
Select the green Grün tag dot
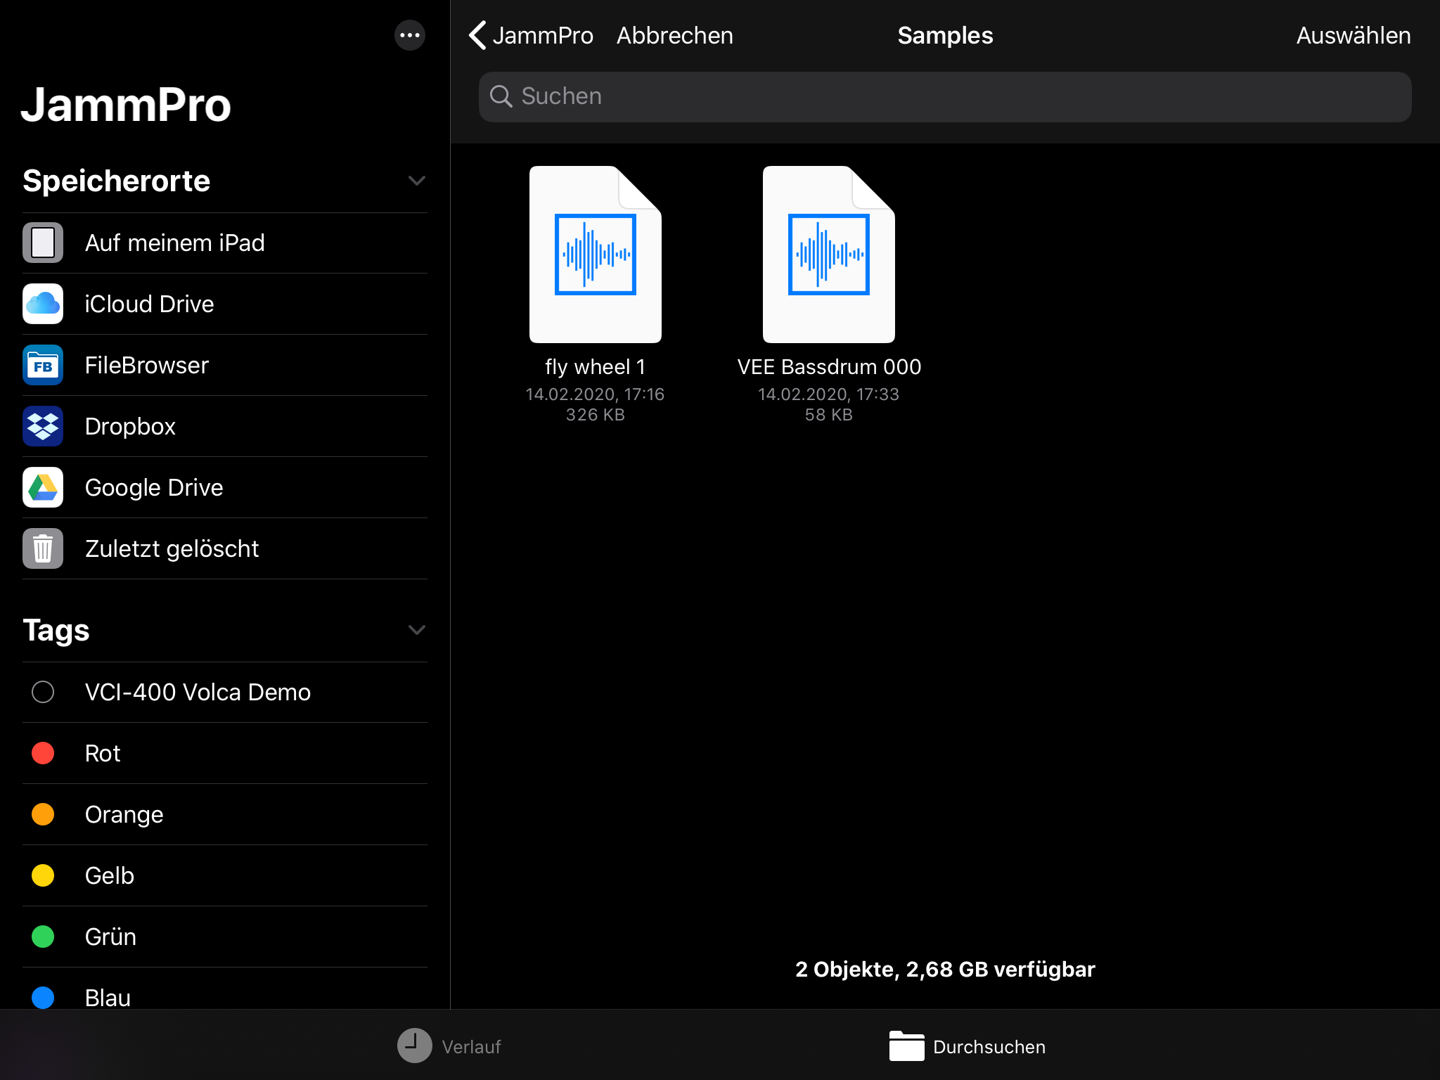coord(43,937)
